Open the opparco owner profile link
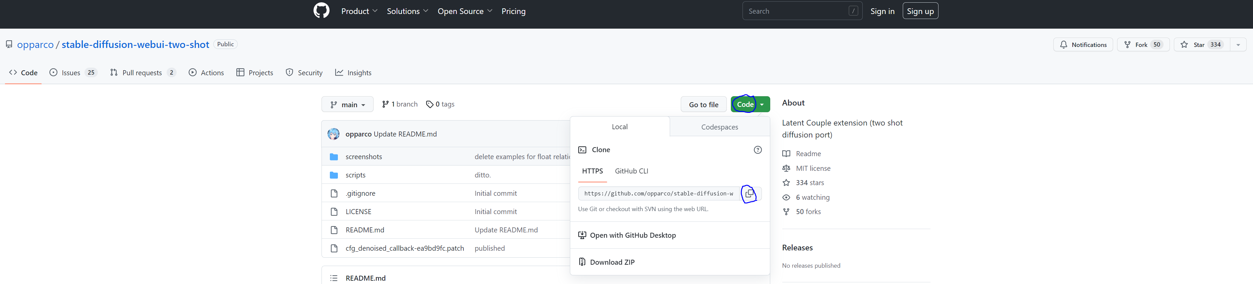This screenshot has width=1253, height=284. [x=35, y=45]
